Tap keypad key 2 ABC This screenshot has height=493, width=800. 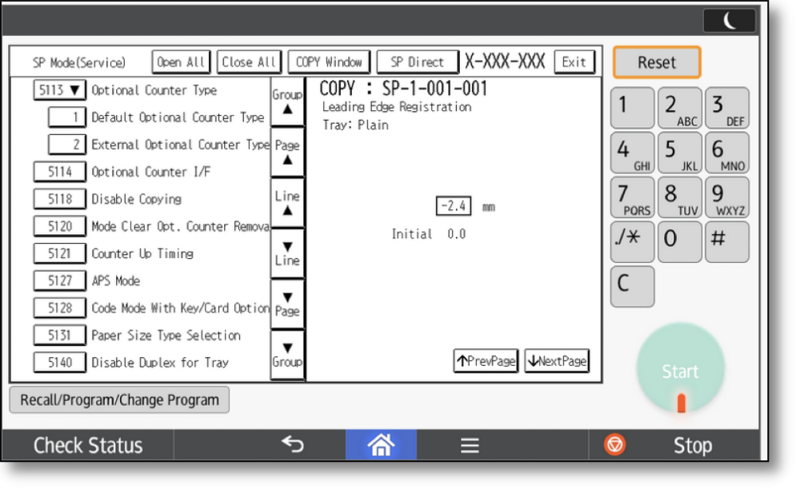point(679,108)
